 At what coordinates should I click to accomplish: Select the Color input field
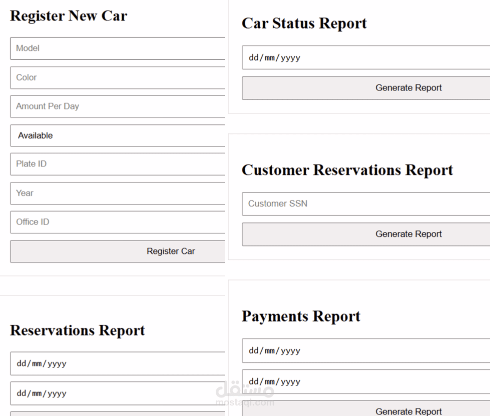click(117, 77)
